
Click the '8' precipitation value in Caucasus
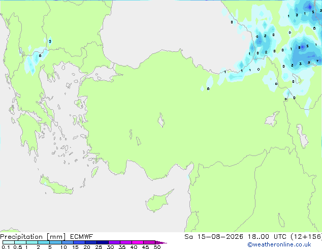[299, 48]
